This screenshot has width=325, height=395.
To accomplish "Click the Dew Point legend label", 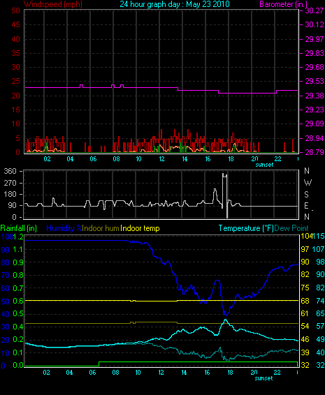I will 291,228.
